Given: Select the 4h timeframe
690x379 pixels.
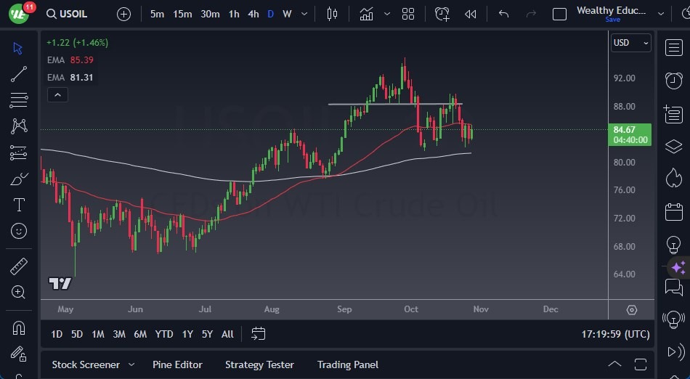Looking at the screenshot, I should 253,14.
